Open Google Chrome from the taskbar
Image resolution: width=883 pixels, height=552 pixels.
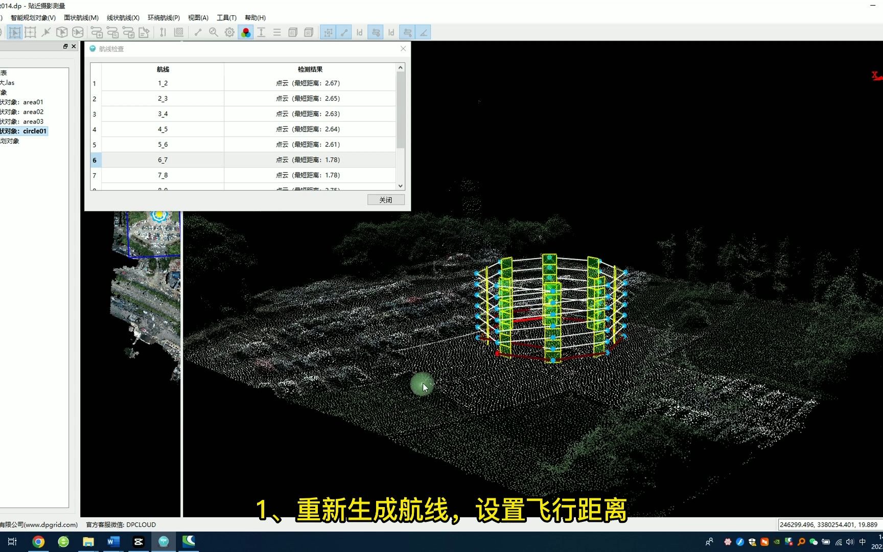coord(38,542)
